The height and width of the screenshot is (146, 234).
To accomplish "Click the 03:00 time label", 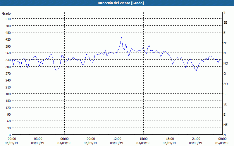I will (x=38, y=139).
